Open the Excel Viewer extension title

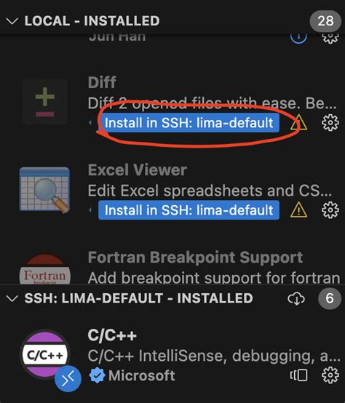(x=138, y=170)
